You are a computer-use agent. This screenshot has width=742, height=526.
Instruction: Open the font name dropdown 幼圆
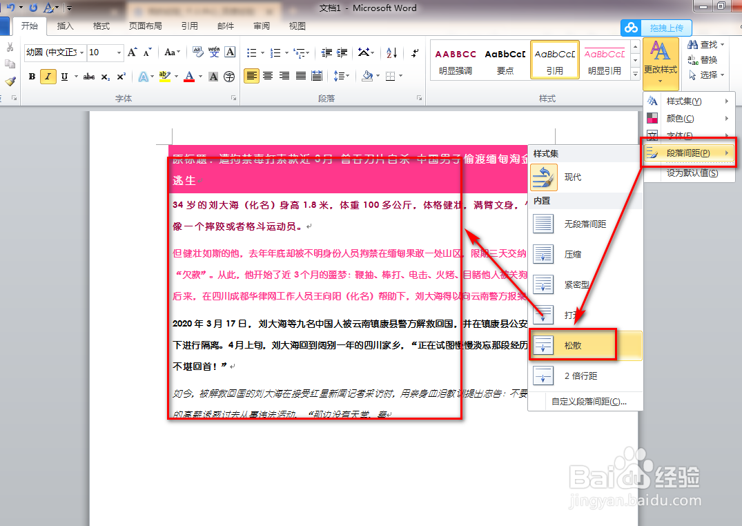[82, 52]
